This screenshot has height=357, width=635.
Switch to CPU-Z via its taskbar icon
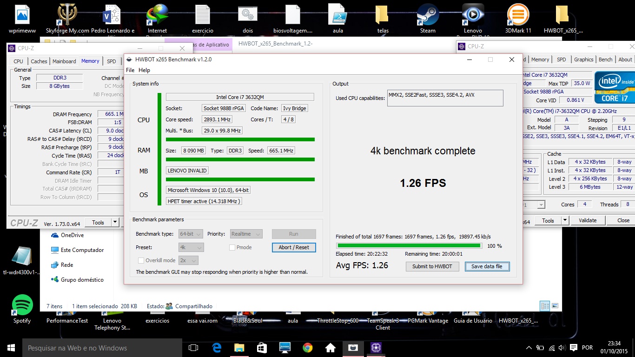point(376,348)
